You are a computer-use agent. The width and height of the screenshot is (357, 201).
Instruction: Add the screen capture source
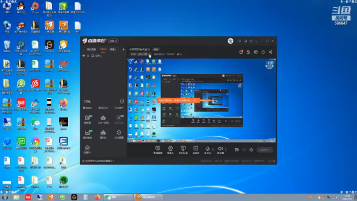tap(158, 150)
